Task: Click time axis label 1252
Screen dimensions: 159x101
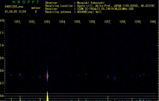Action: [x=32, y=22]
